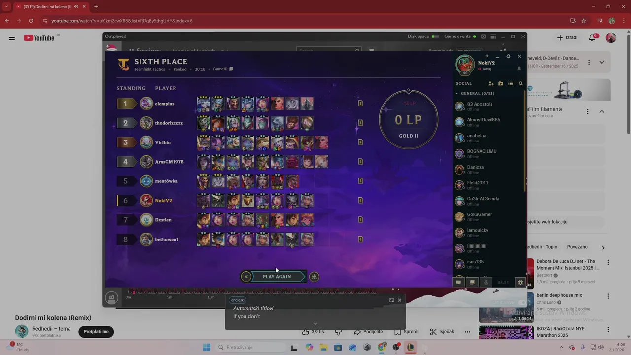Open League of Legends from the taskbar
This screenshot has width=631, height=355.
(x=410, y=347)
